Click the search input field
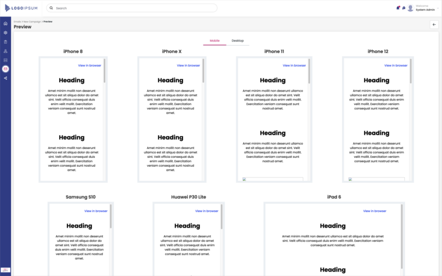This screenshot has height=276, width=442. pos(131,8)
